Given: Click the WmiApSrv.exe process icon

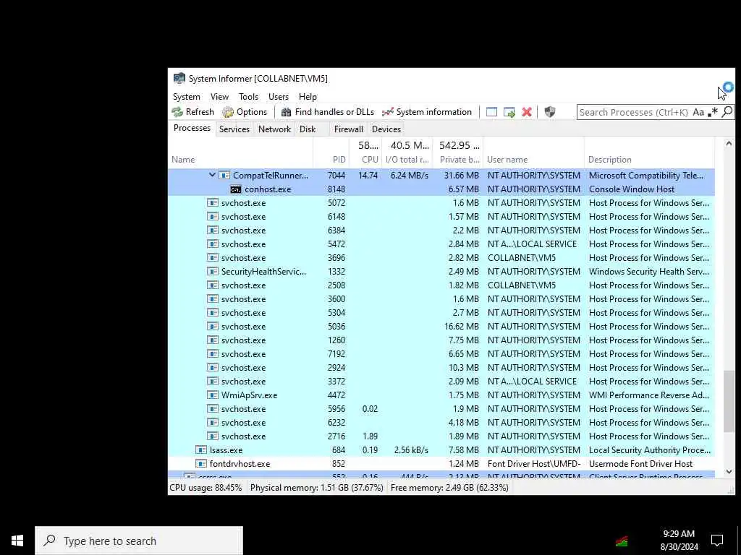Looking at the screenshot, I should coord(213,395).
